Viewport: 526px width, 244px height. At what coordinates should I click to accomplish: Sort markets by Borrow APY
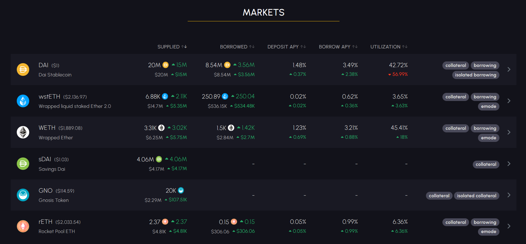point(338,47)
